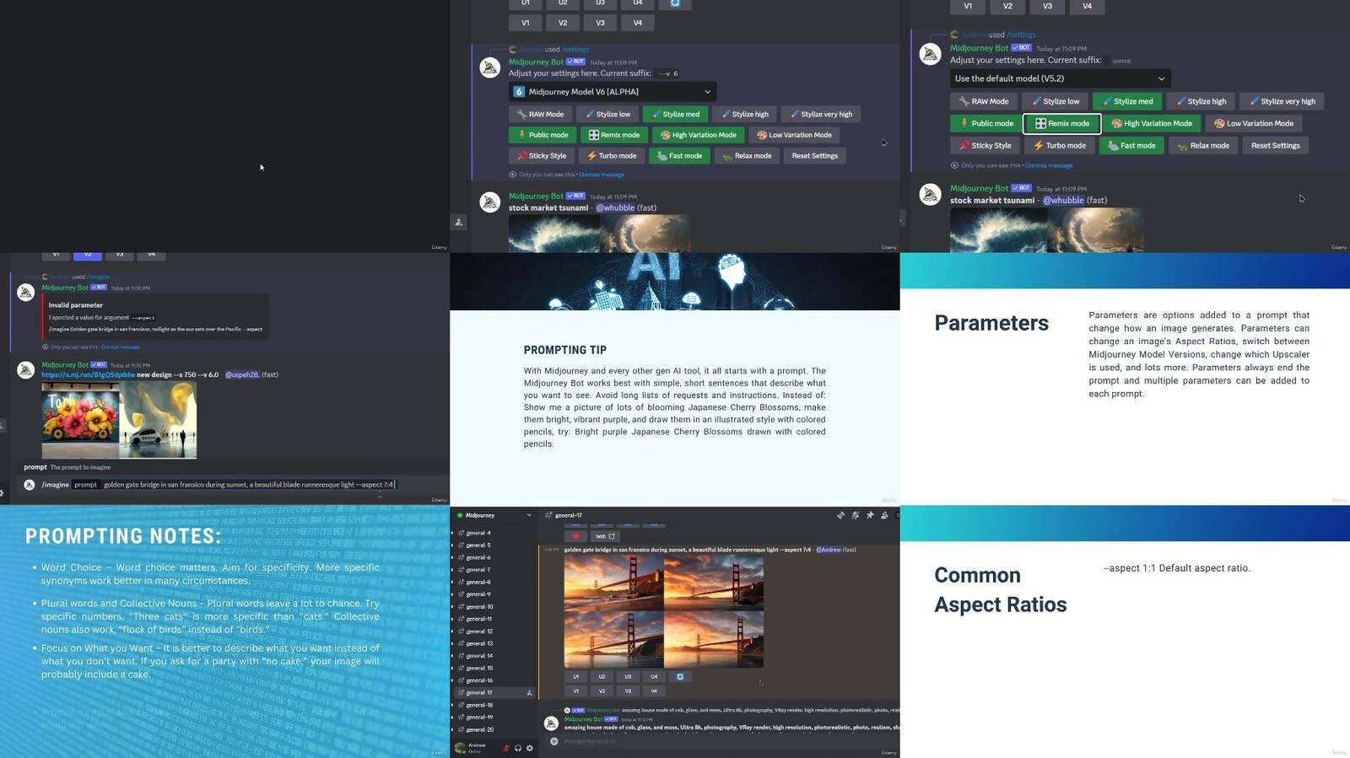
Task: Select the general-17 channel
Action: click(x=494, y=692)
